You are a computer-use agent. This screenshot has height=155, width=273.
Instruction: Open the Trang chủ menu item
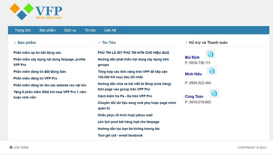coord(23,30)
